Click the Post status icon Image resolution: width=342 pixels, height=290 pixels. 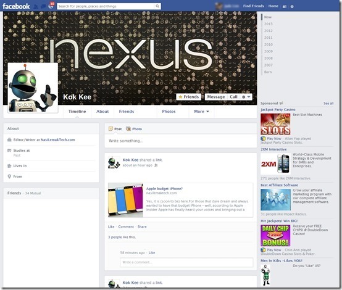pyautogui.click(x=111, y=129)
